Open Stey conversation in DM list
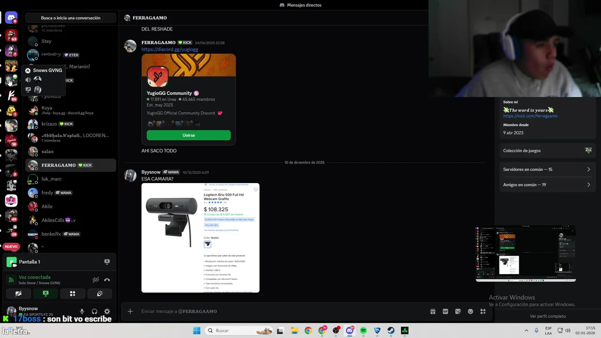 70,41
